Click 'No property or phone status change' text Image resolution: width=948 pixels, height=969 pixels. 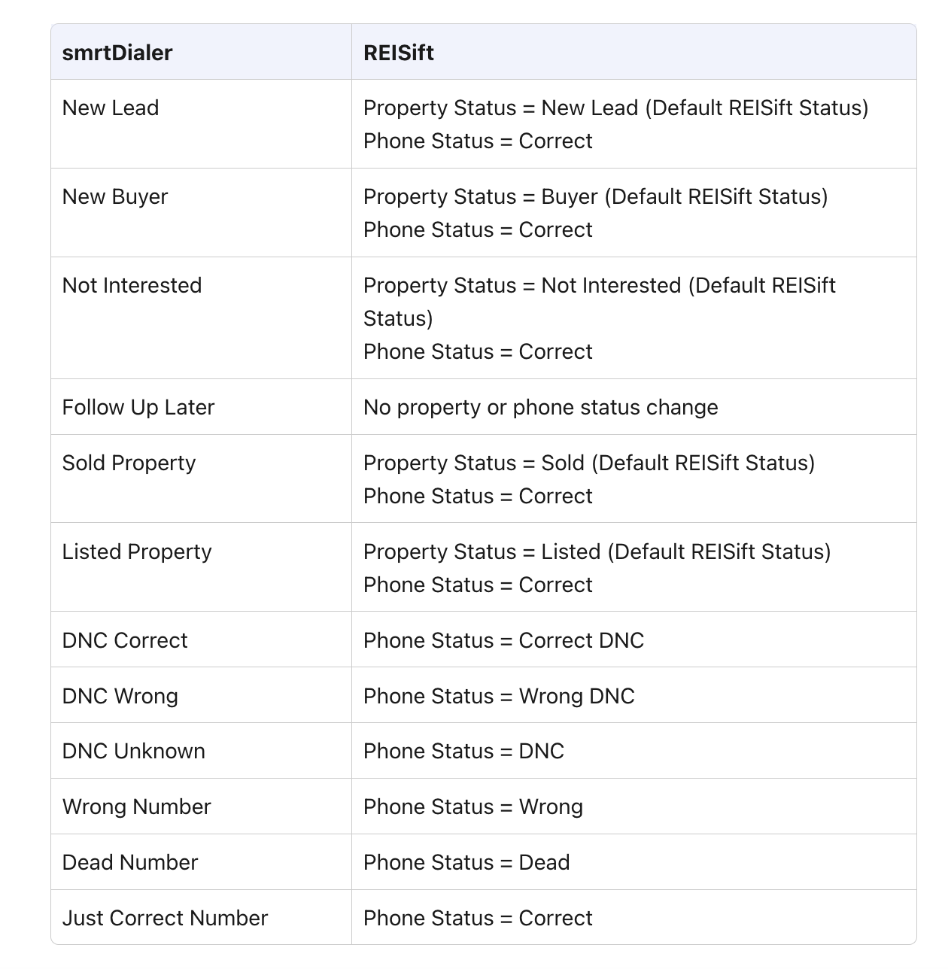coord(540,408)
